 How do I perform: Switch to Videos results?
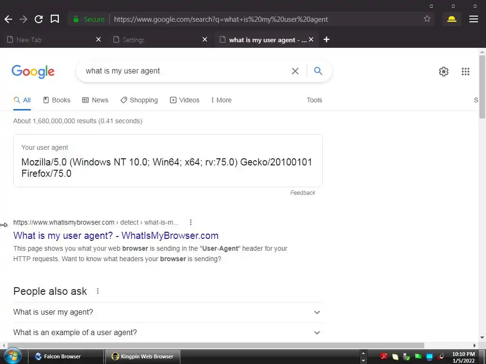tap(185, 100)
